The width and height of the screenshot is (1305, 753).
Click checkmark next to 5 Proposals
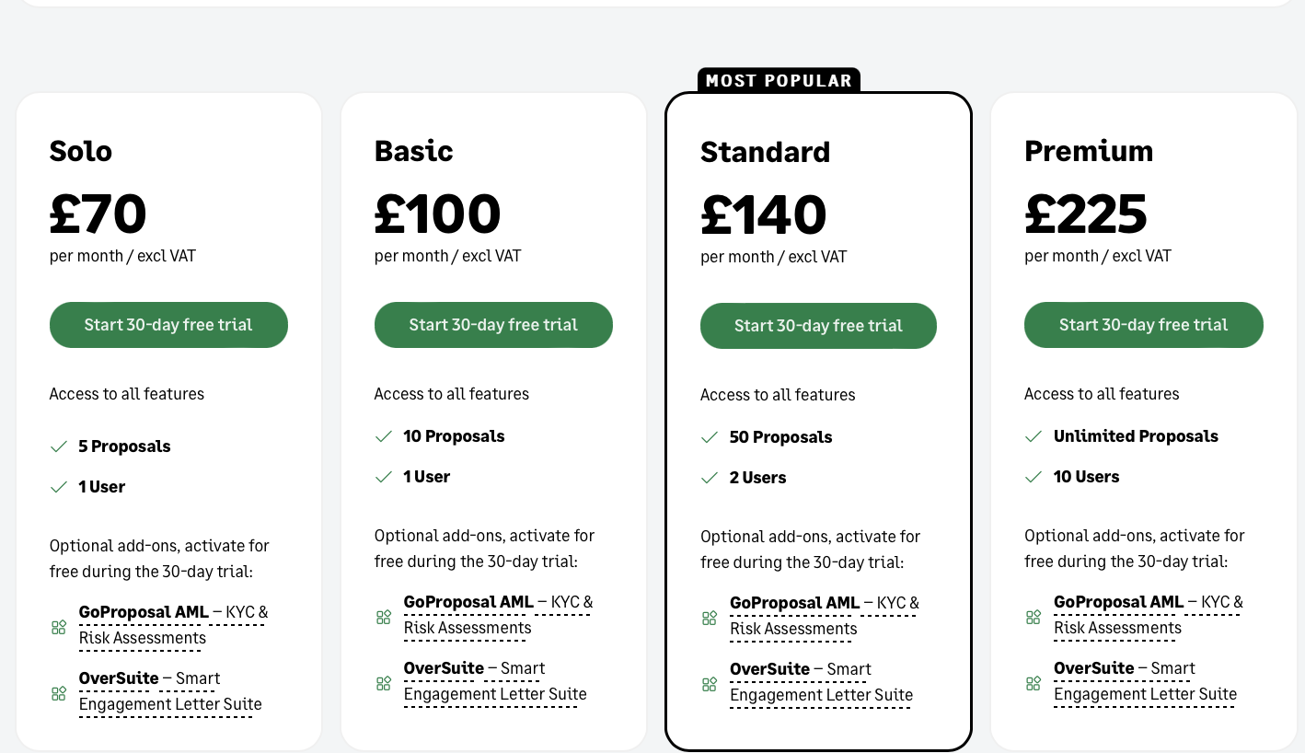click(59, 446)
